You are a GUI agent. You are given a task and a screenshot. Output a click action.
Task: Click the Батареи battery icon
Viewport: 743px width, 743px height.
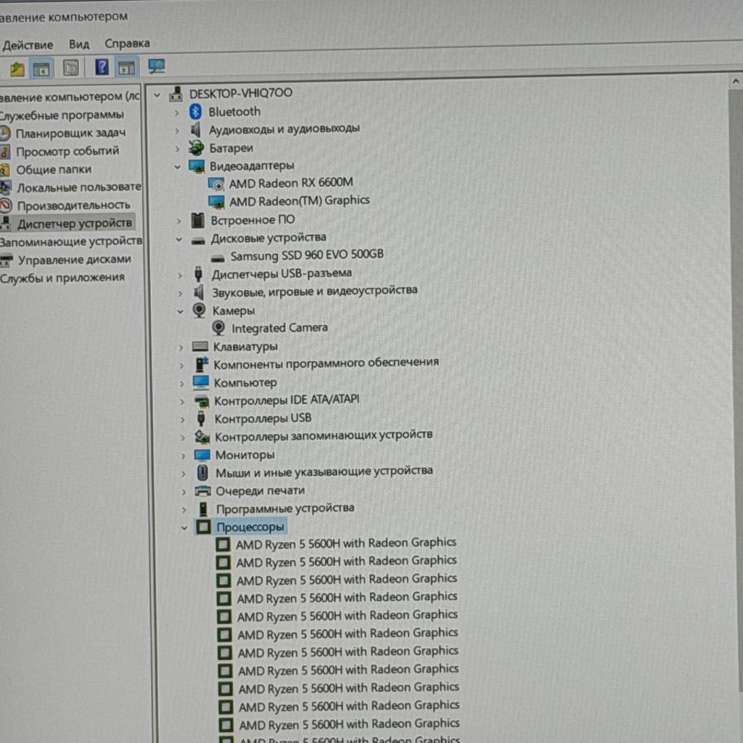click(x=196, y=148)
